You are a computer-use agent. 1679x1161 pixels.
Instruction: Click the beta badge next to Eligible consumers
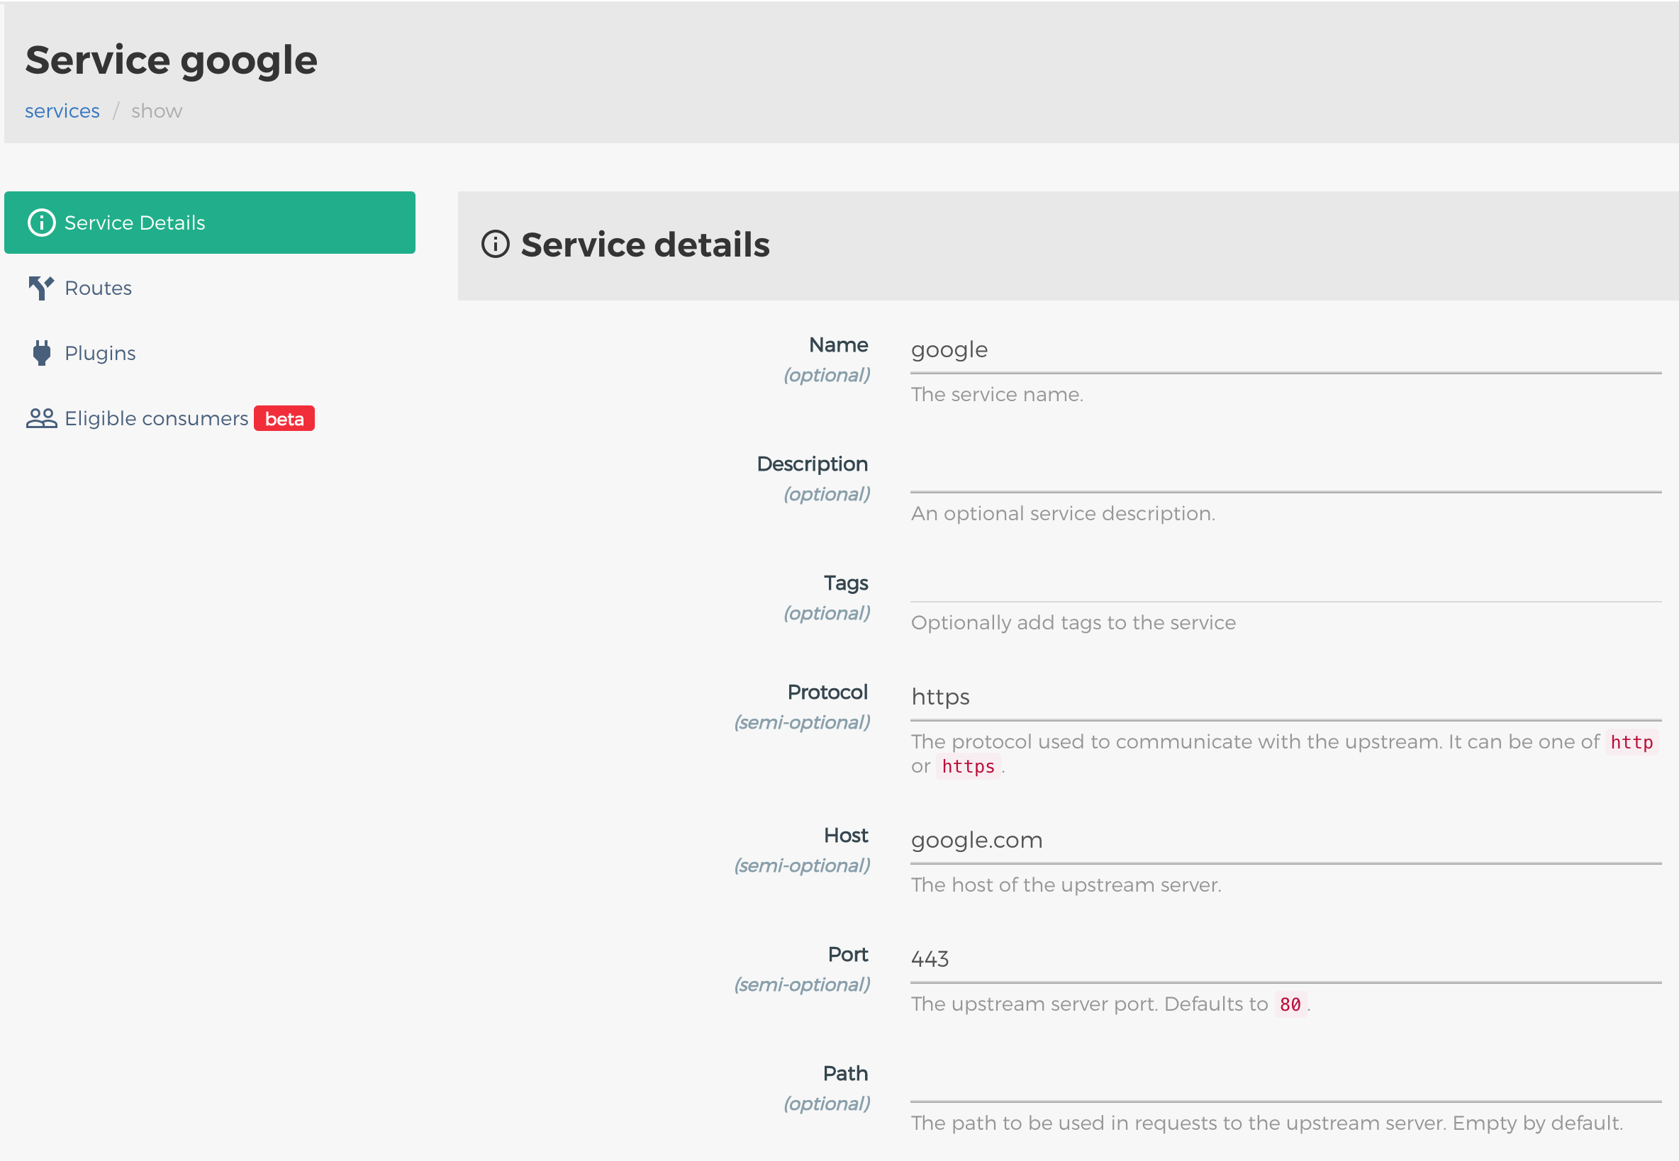click(284, 419)
